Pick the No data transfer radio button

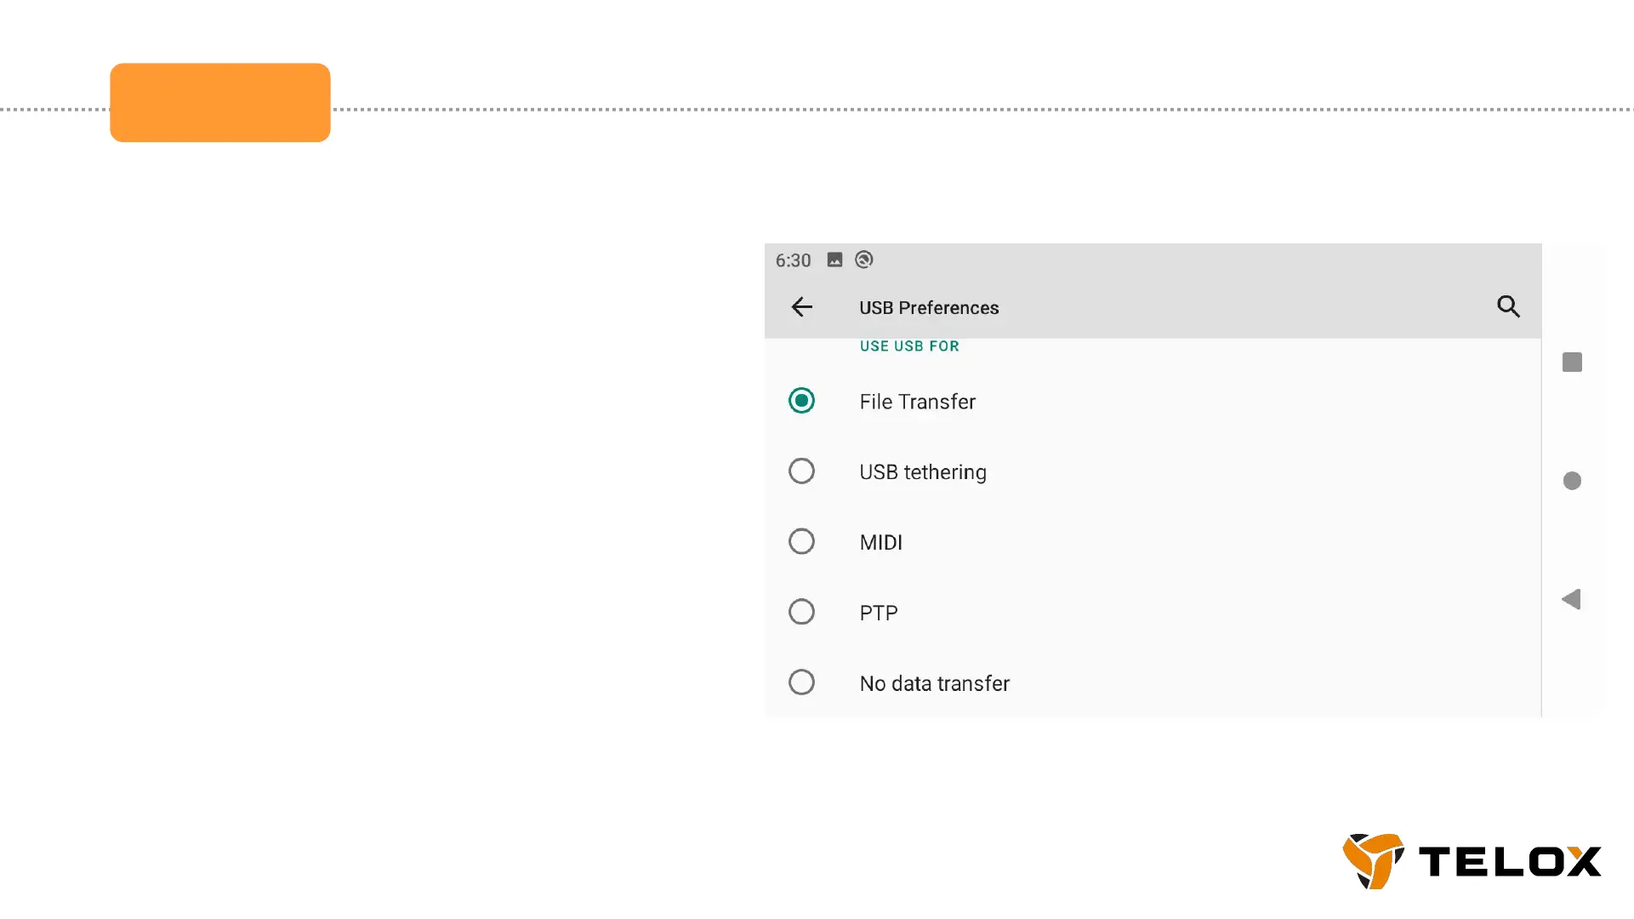801,682
